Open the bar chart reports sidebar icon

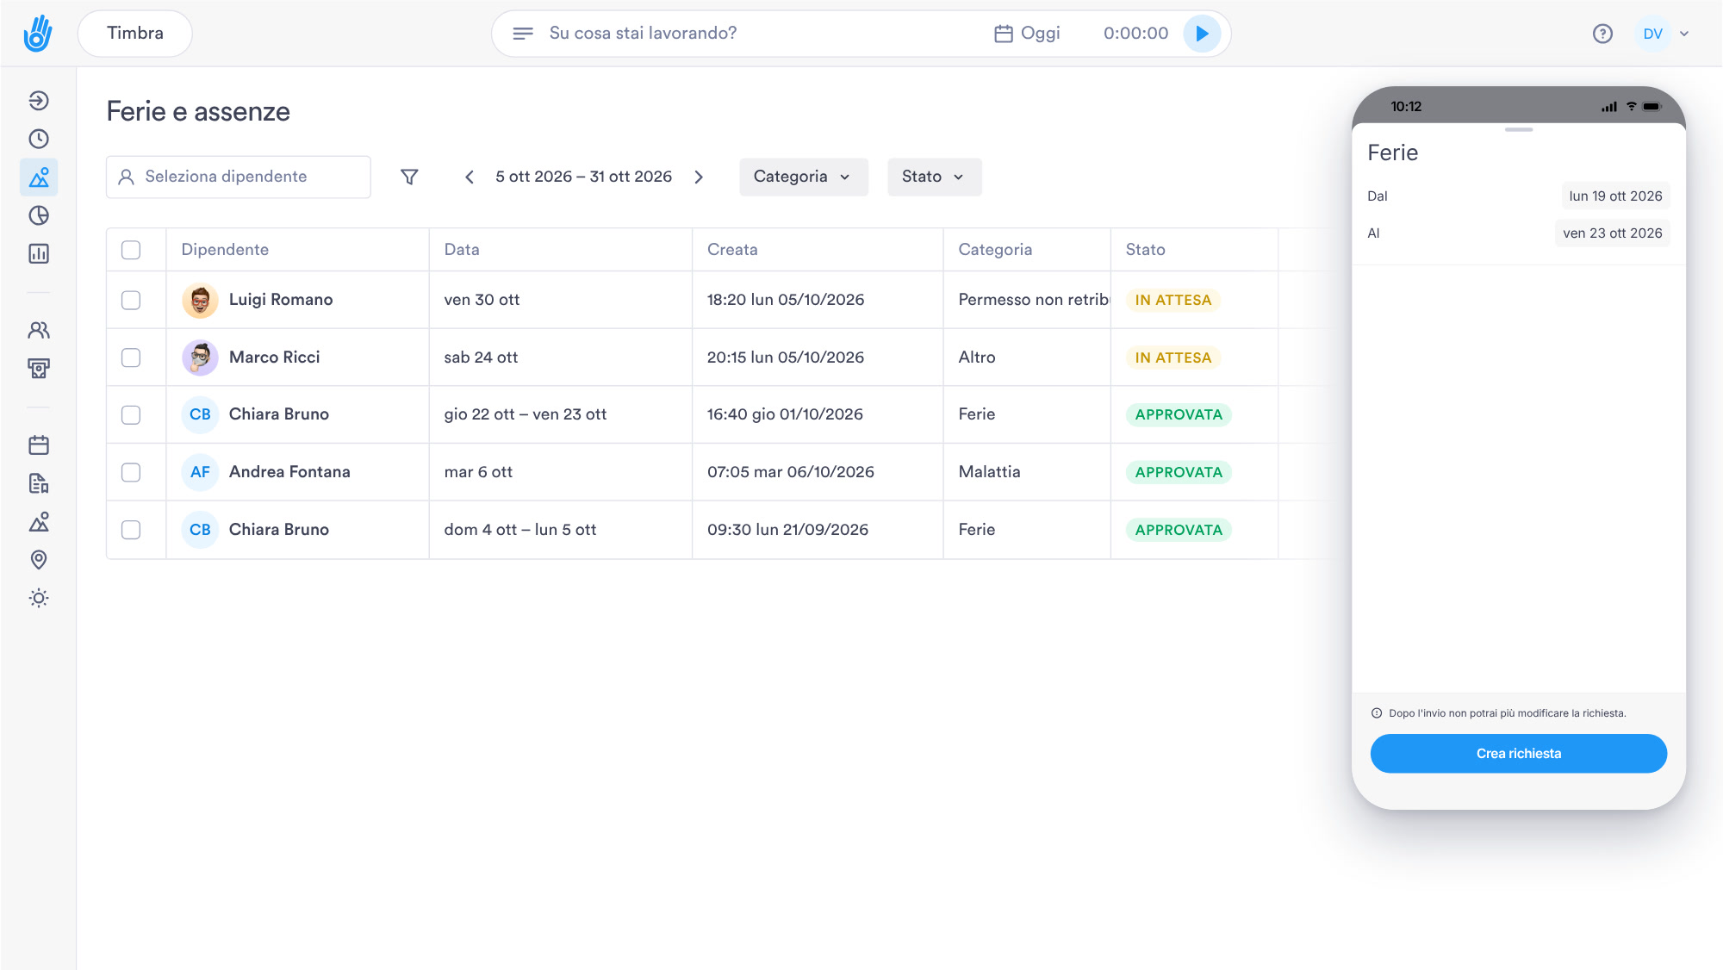coord(39,253)
